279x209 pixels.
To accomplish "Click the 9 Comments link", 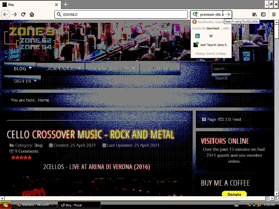I will (26, 151).
